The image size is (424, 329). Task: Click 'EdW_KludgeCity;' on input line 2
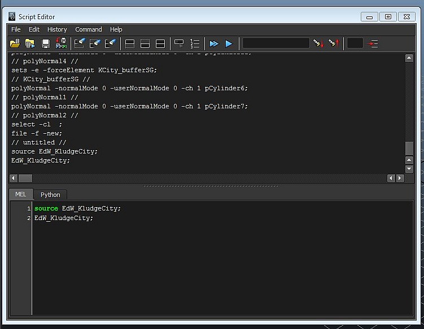coord(64,218)
